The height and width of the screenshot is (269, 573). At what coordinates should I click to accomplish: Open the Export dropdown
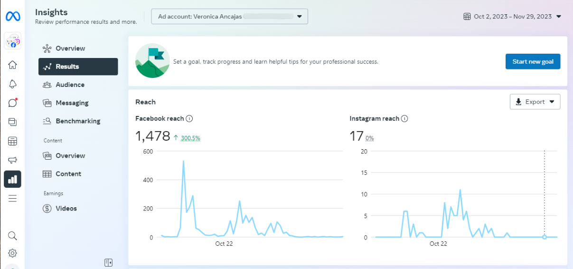coord(535,102)
